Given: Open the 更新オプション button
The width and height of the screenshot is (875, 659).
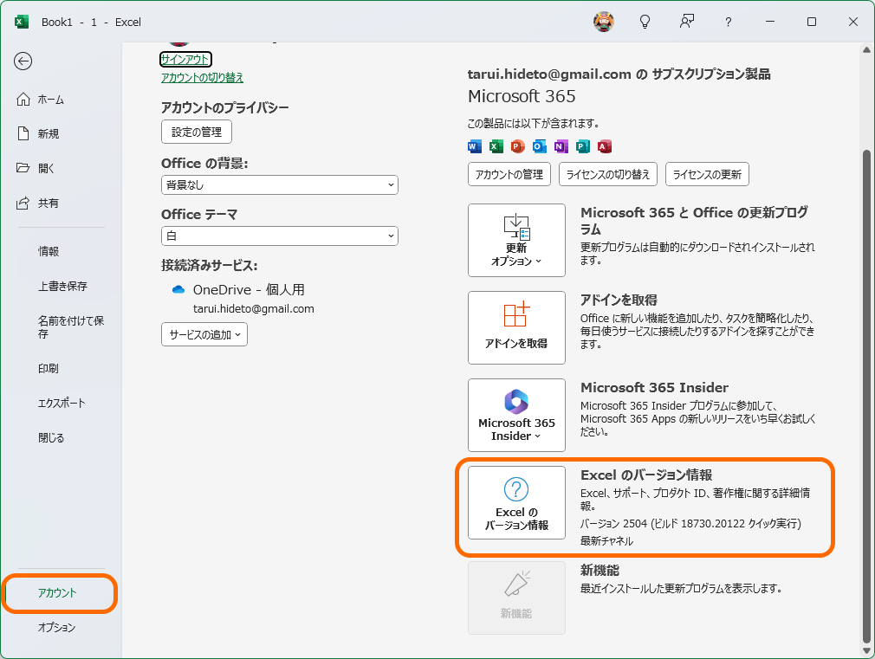Looking at the screenshot, I should [516, 240].
